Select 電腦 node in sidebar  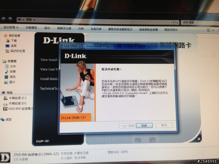pyautogui.click(x=10, y=93)
